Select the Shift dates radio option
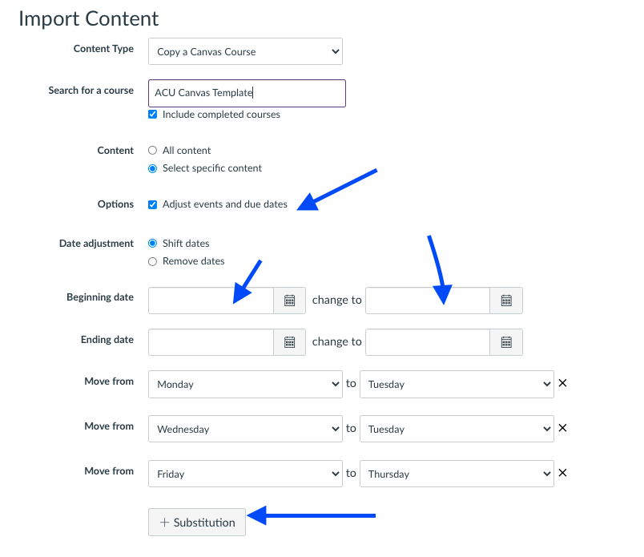Screen dimensions: 644x557 (153, 244)
